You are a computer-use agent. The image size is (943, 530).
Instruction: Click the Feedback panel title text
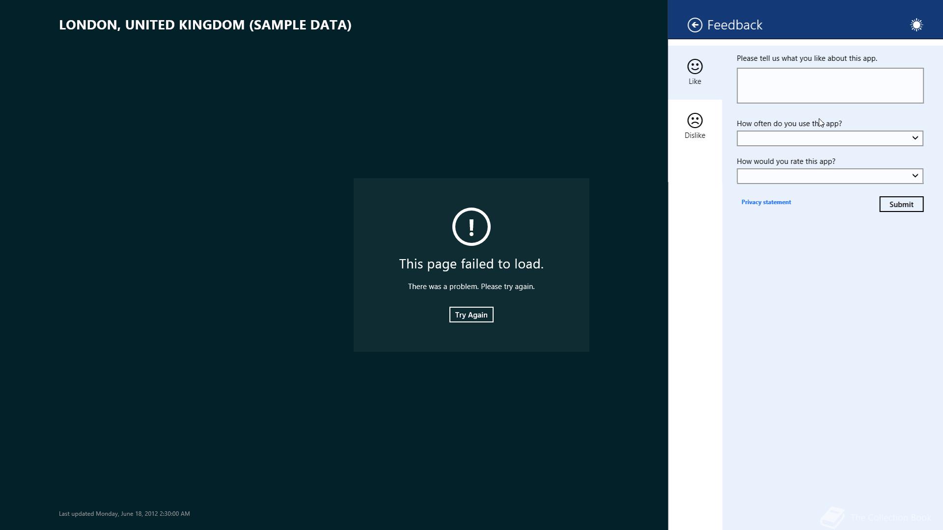(x=735, y=25)
